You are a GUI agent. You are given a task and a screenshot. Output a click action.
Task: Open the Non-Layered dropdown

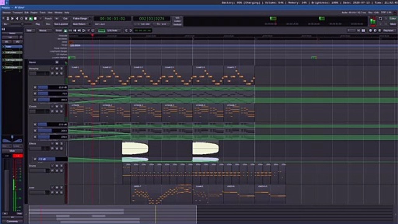click(61, 24)
